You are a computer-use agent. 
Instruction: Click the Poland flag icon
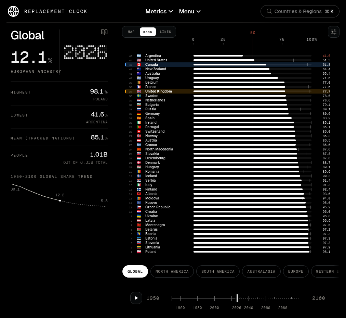click(139, 252)
